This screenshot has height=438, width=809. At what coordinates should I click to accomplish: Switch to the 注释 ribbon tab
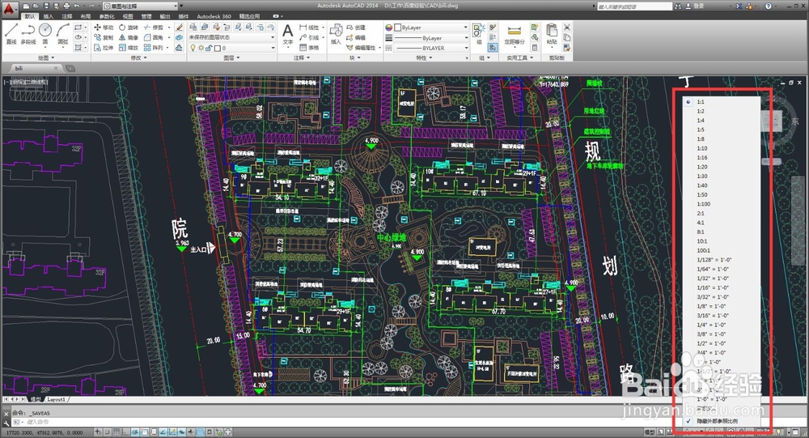[66, 16]
